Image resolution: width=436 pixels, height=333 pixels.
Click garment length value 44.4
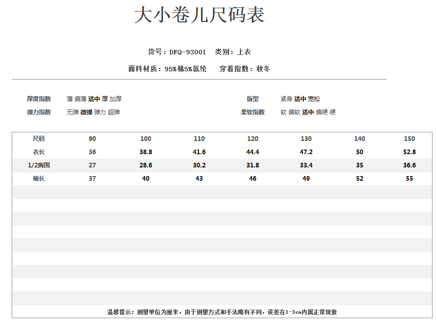tap(252, 152)
